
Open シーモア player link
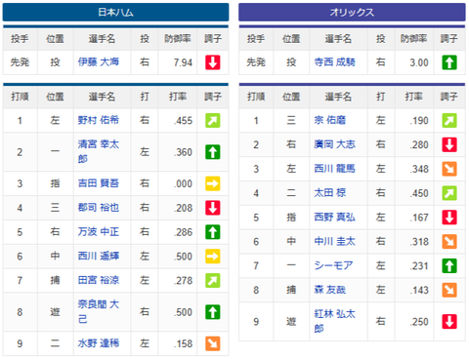[x=333, y=265]
